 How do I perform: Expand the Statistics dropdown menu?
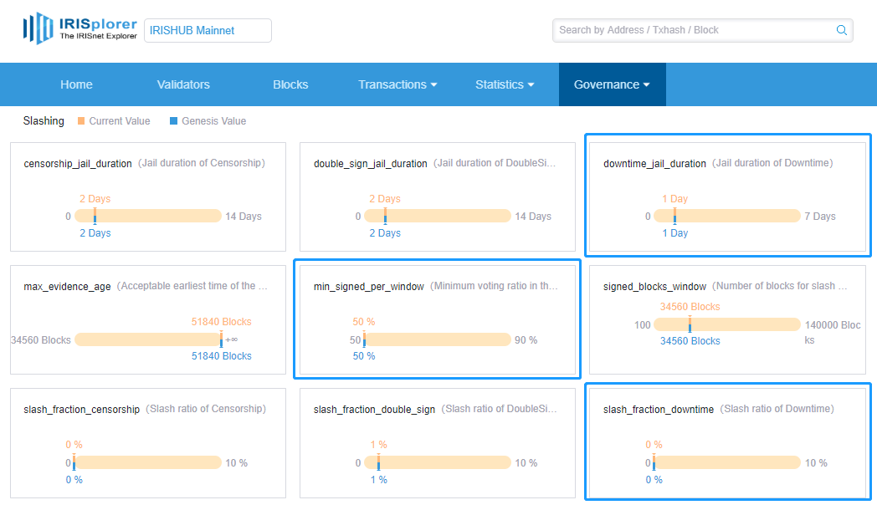[505, 84]
